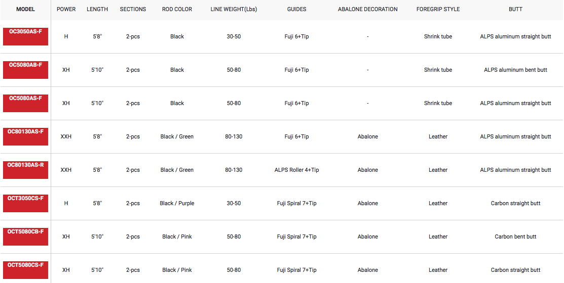The width and height of the screenshot is (564, 283).
Task: Click the BUTT column header
Action: (515, 9)
